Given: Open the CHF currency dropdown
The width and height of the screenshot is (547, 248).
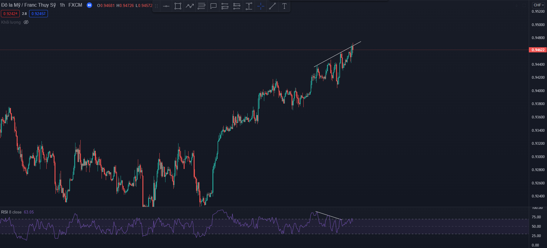Looking at the screenshot, I should pos(539,5).
